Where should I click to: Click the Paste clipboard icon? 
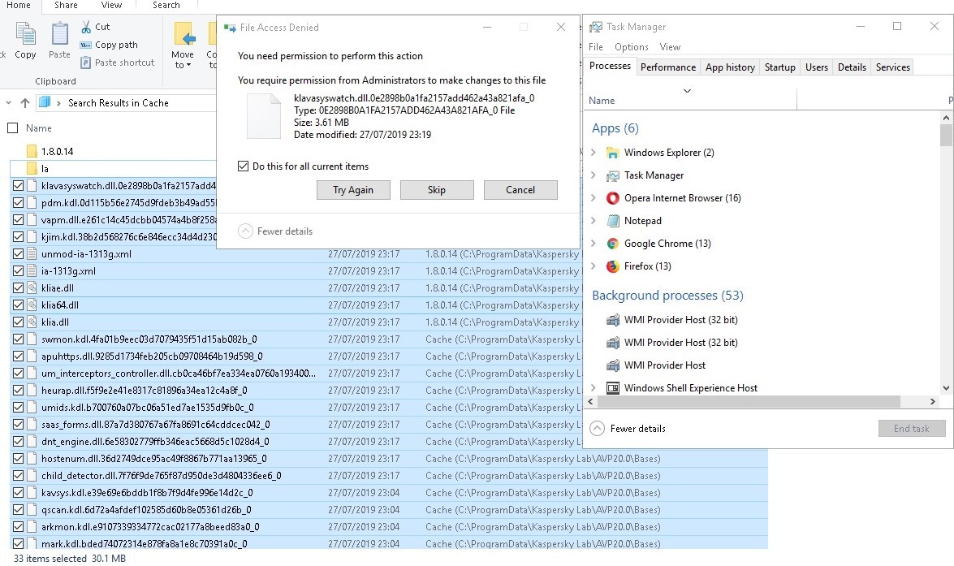click(x=59, y=35)
